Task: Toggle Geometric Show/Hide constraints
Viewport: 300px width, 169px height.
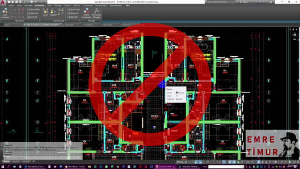Action: point(33,9)
